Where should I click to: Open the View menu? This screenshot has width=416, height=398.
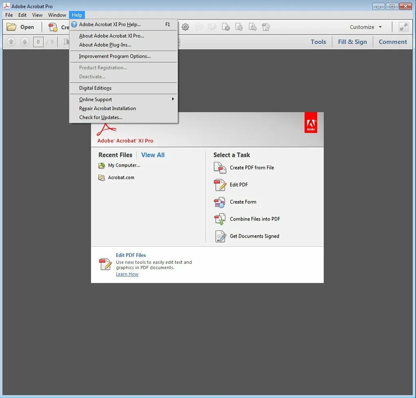pyautogui.click(x=37, y=15)
